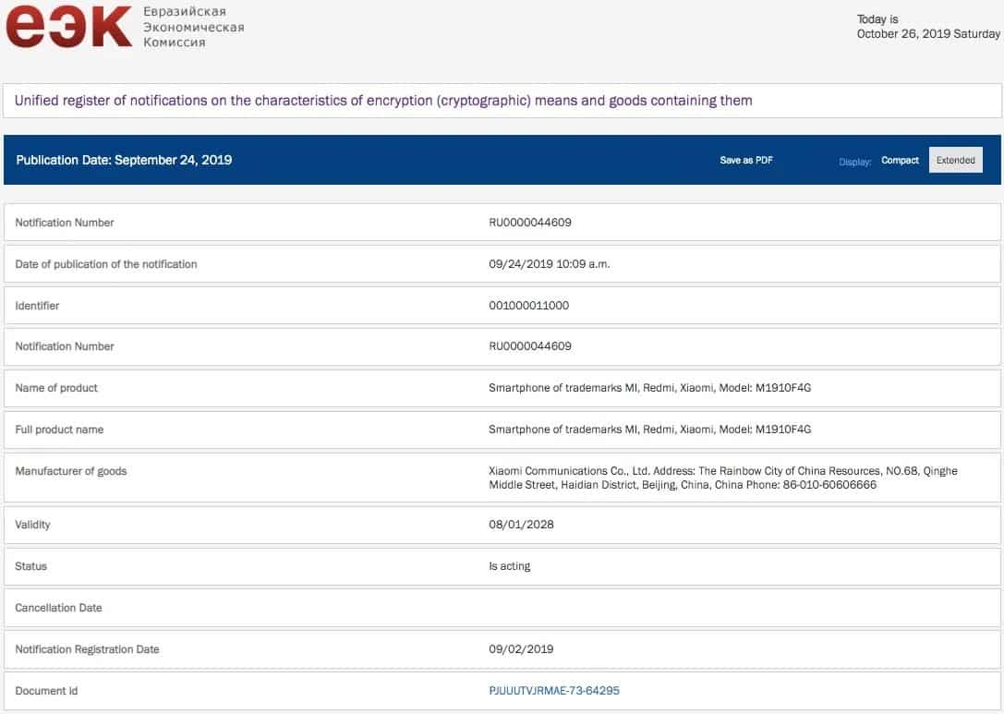
Task: Click the Cancellation Date row label
Action: [58, 608]
